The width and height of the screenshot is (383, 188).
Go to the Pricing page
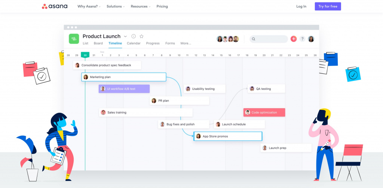162,6
